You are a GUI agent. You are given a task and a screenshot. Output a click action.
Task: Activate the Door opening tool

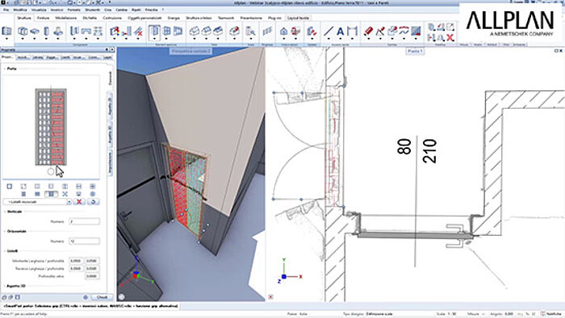click(x=154, y=31)
